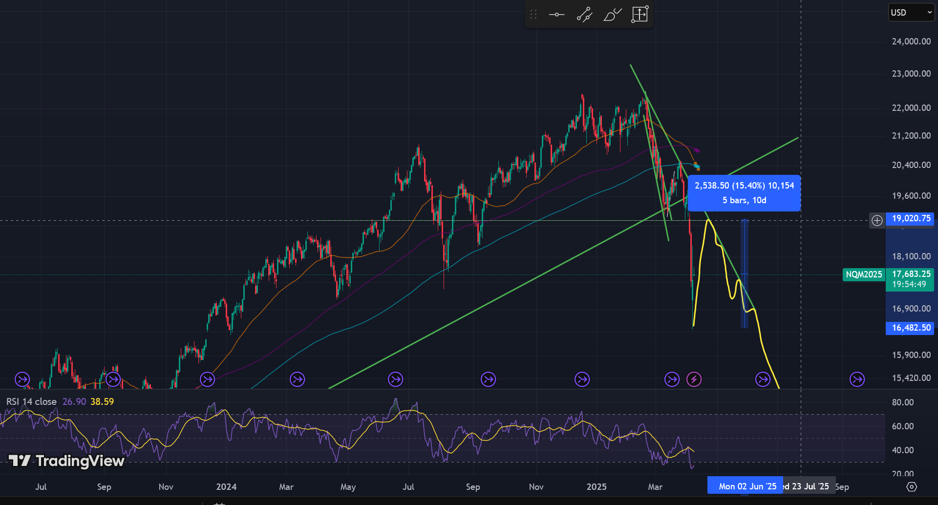
Task: Click the RSI value 26.90
Action: pos(74,401)
